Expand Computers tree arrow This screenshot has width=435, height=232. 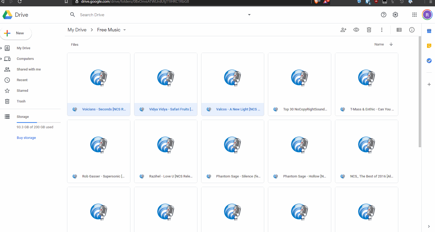click(1, 59)
